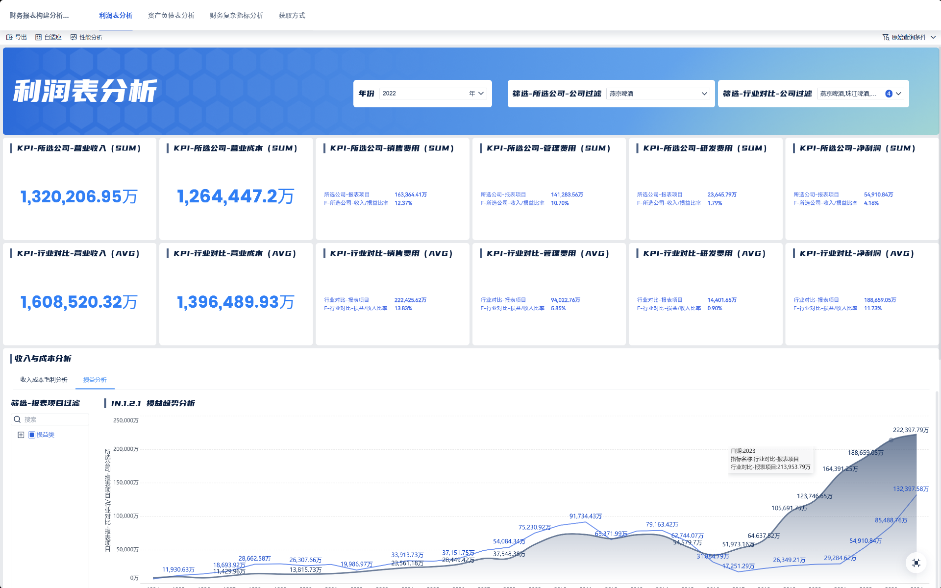Open the 获取方式 tab
The image size is (941, 588).
292,16
